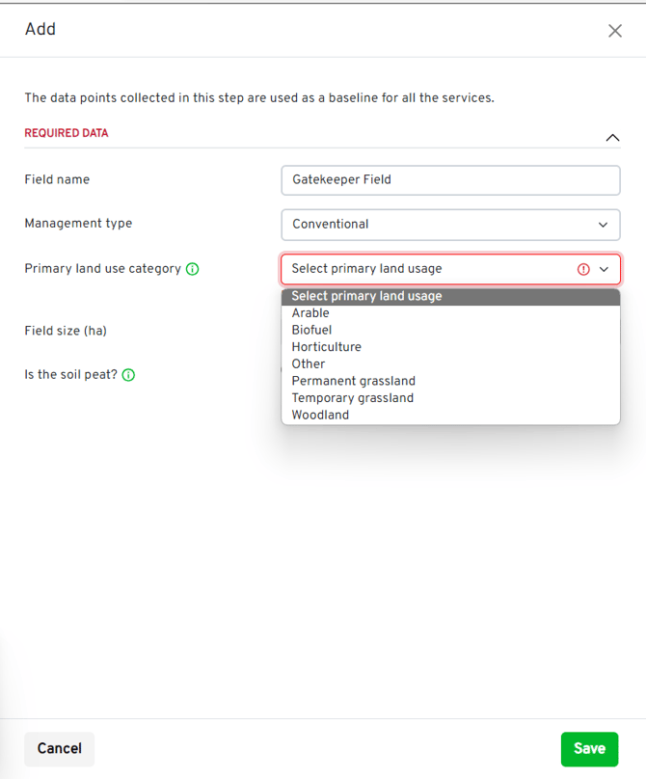Choose Biofuel from the land usage list
The width and height of the screenshot is (646, 779).
[x=311, y=330]
